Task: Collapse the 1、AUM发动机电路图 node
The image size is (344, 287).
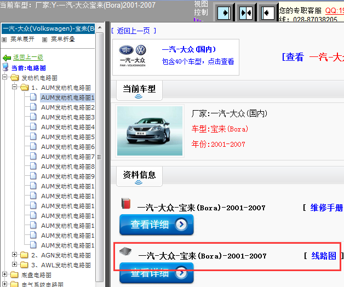Action: (14, 87)
